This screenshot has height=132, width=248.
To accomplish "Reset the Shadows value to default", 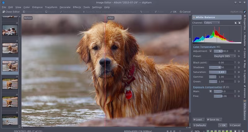I will [x=239, y=67].
